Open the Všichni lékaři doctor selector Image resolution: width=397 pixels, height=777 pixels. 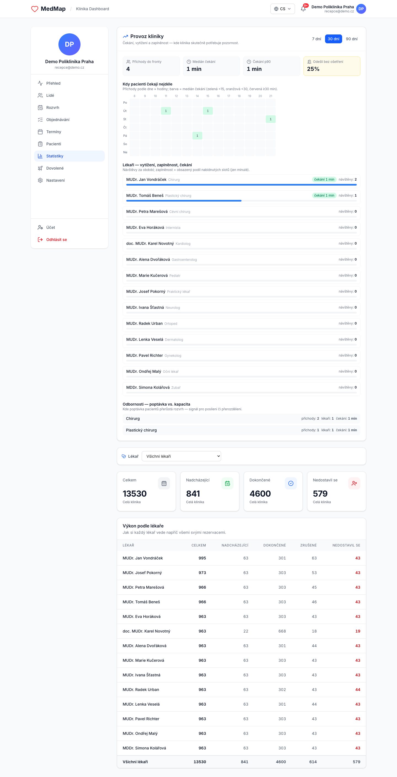pos(181,456)
